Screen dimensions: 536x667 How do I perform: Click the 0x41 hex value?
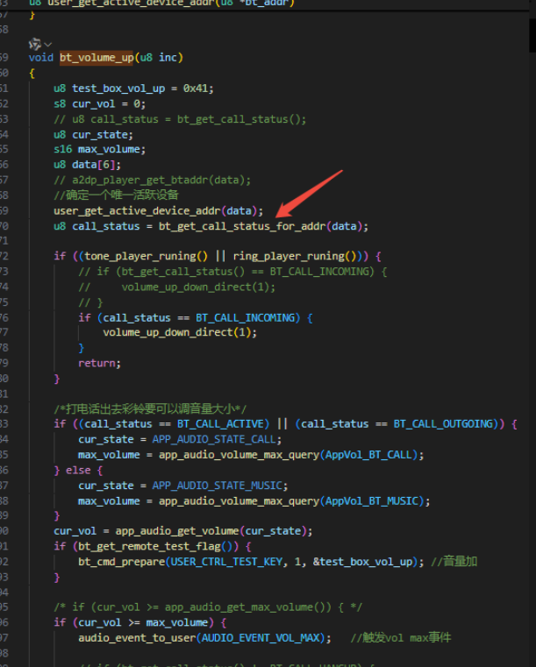click(196, 89)
